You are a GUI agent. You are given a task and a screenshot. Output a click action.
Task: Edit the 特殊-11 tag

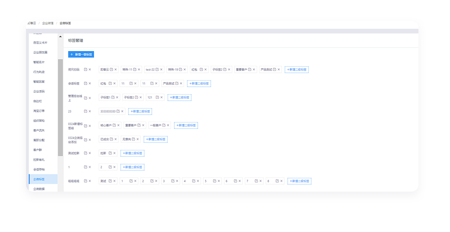(135, 70)
